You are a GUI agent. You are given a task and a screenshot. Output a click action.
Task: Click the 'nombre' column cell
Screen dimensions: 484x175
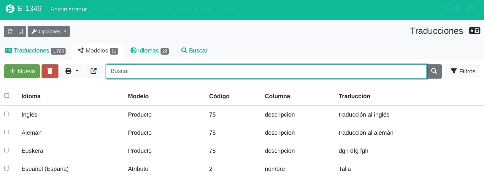click(275, 169)
